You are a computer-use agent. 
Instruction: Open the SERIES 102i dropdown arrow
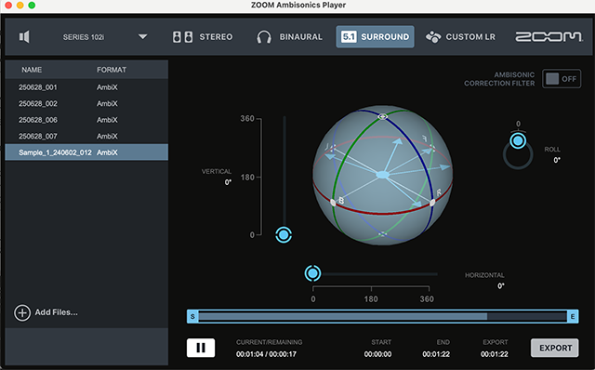point(142,37)
